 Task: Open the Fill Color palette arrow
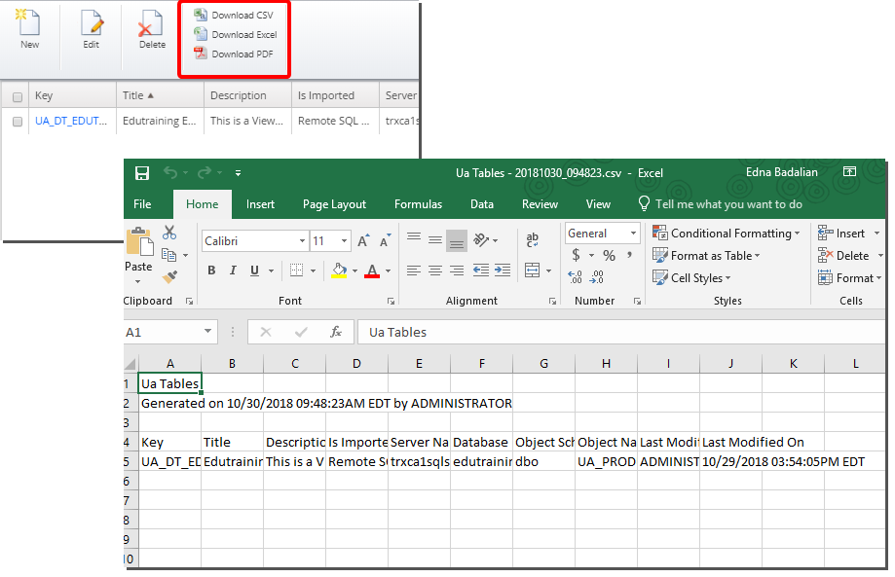point(355,270)
